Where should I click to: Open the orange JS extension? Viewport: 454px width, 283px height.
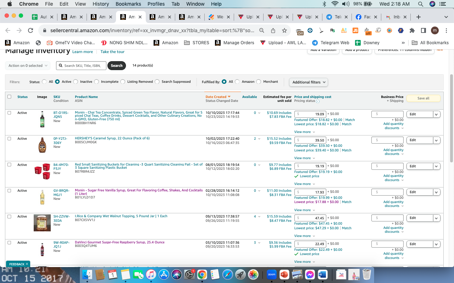point(355,30)
